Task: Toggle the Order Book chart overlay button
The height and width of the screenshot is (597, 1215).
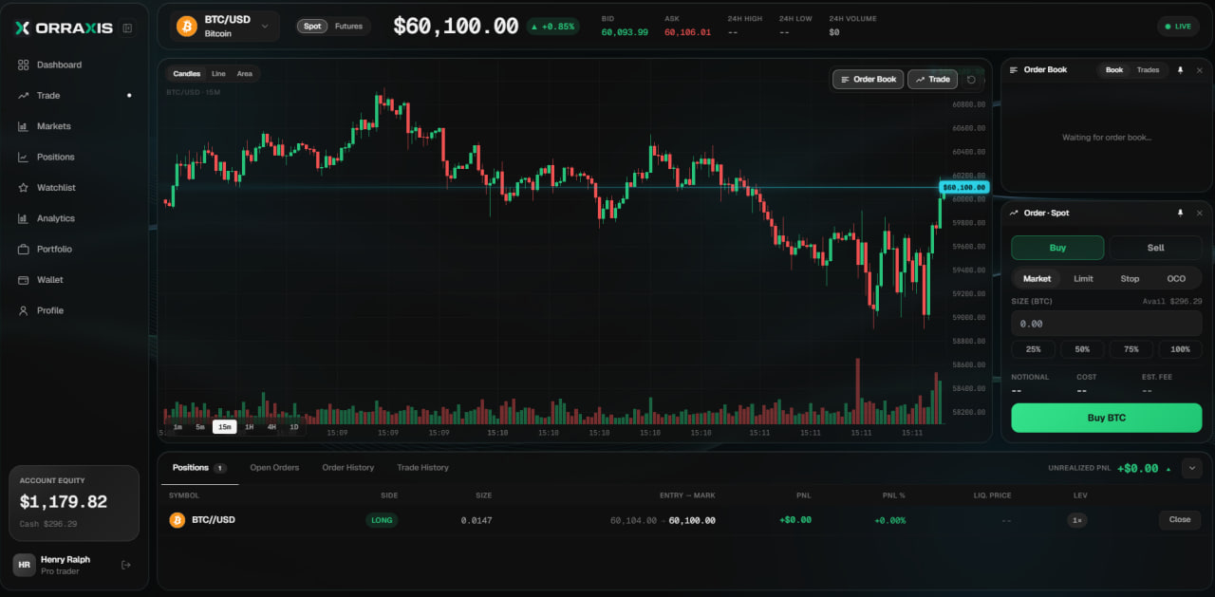Action: [x=868, y=80]
